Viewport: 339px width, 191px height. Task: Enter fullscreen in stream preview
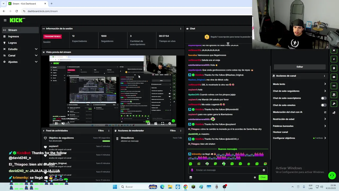[x=163, y=123]
